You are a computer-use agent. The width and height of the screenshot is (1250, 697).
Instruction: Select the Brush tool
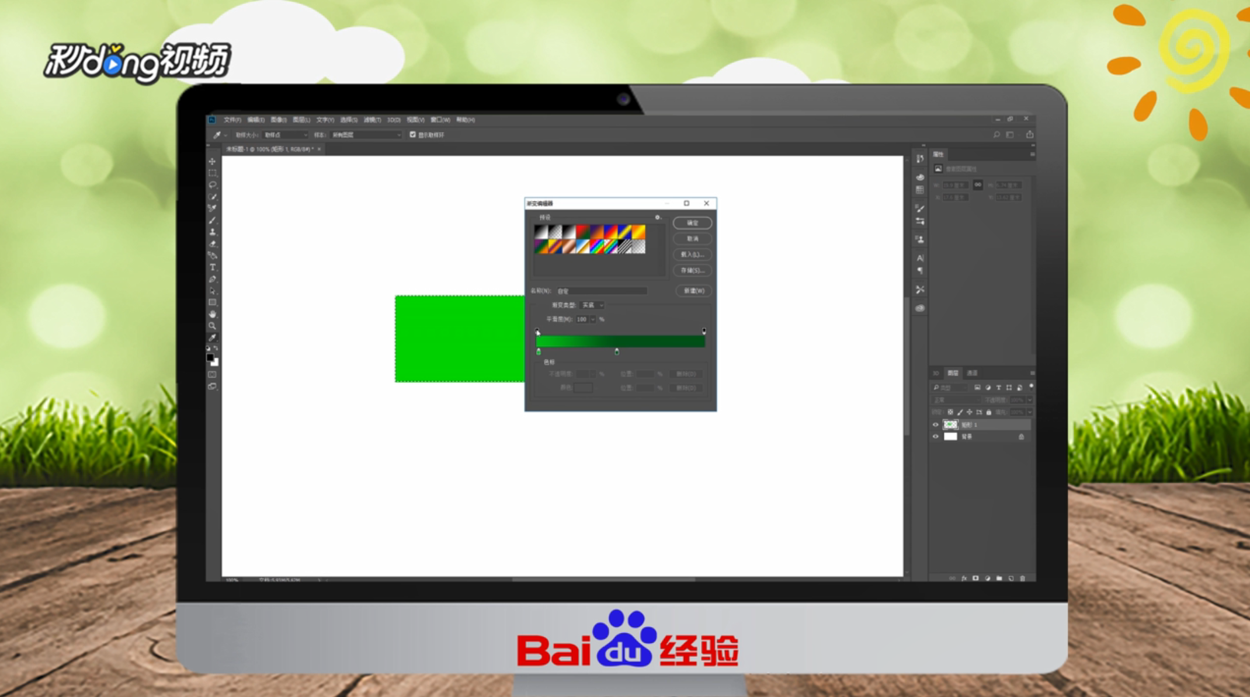coord(212,220)
